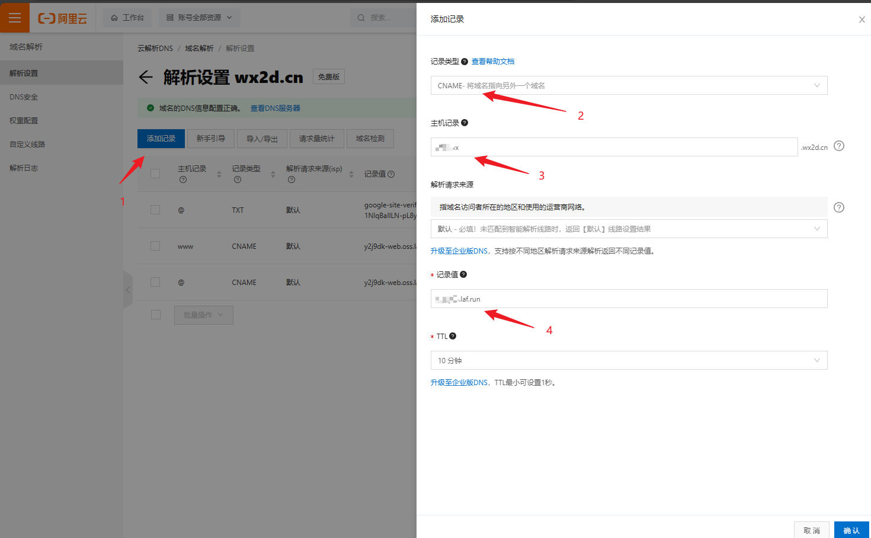
Task: Open the 解析请求来源 默认 dropdown
Action: pyautogui.click(x=629, y=229)
